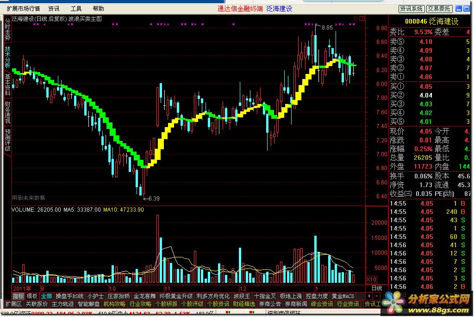
Task: Switch to the 技术分析 side tab
Action: tap(7, 57)
